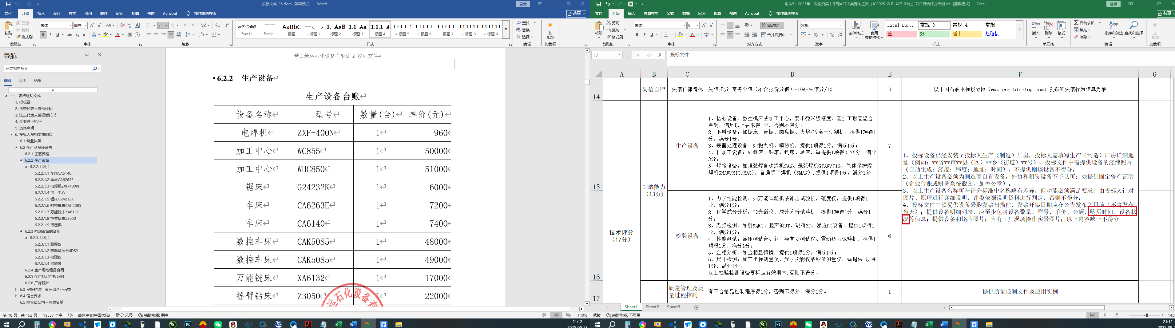1175x328 pixels.
Task: Click Word 登录 sign-in button
Action: click(x=523, y=4)
